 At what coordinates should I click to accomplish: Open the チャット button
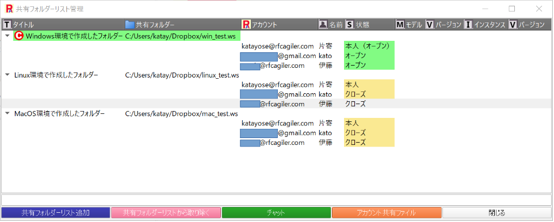click(276, 213)
